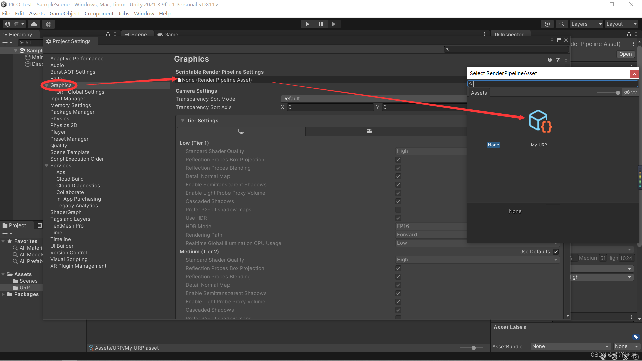The height and width of the screenshot is (361, 642).
Task: Toggle Medium Tier 2 Use Defaults checkbox
Action: pos(556,252)
